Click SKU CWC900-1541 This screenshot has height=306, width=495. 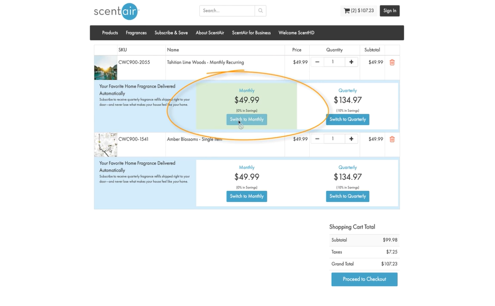point(133,139)
